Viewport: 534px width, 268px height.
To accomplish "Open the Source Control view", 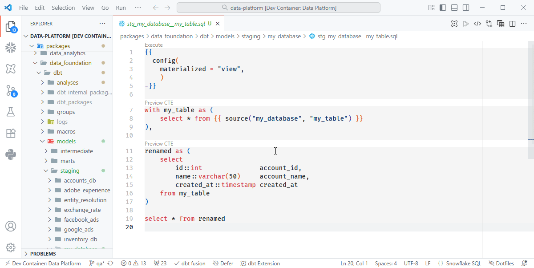I will click(x=11, y=91).
